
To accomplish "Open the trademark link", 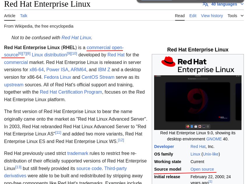I will [x=77, y=153].
